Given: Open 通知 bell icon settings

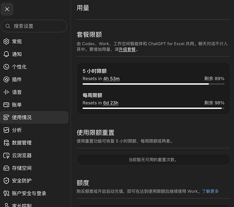Looking at the screenshot, I should 6,54.
